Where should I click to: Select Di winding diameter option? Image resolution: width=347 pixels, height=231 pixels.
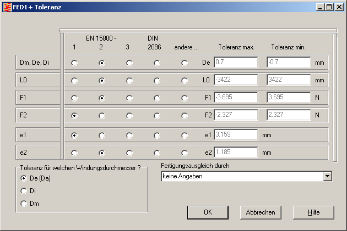point(23,191)
